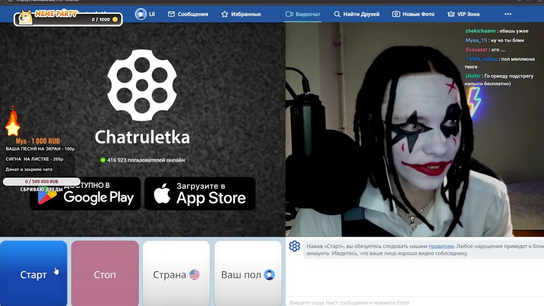Viewport: 544px width, 306px height.
Task: Click the Mya - 1 000 RUB text
Action: pyautogui.click(x=38, y=141)
